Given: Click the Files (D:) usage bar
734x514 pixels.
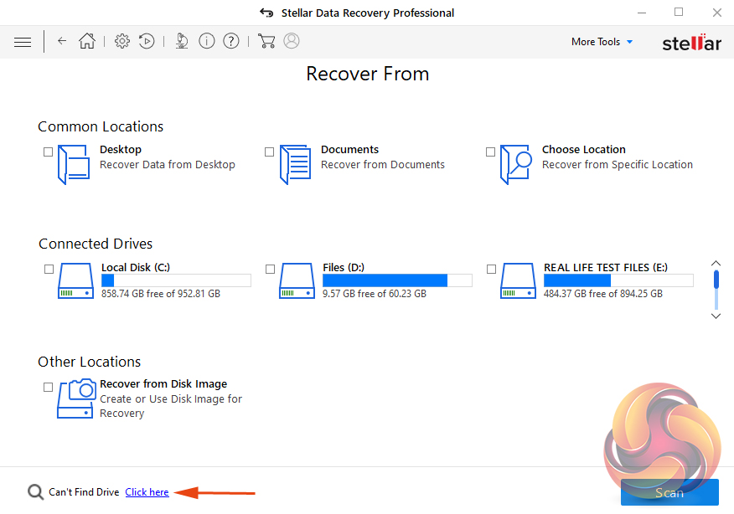Looking at the screenshot, I should click(x=397, y=280).
